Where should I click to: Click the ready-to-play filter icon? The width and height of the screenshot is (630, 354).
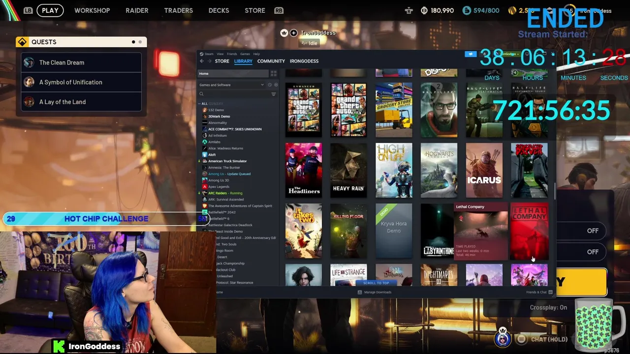[x=276, y=85]
